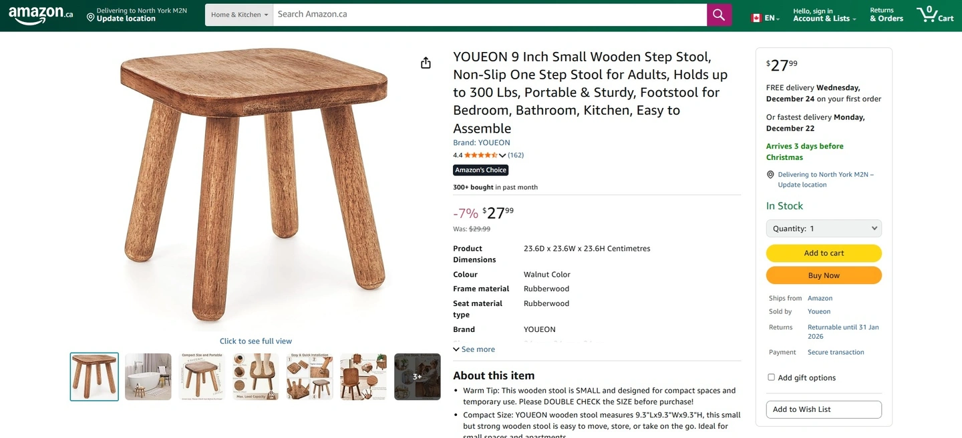This screenshot has width=962, height=438.
Task: Expand See more product details
Action: coord(474,349)
